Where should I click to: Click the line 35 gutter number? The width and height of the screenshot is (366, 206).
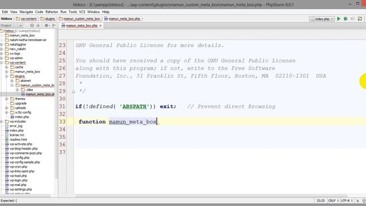click(62, 137)
